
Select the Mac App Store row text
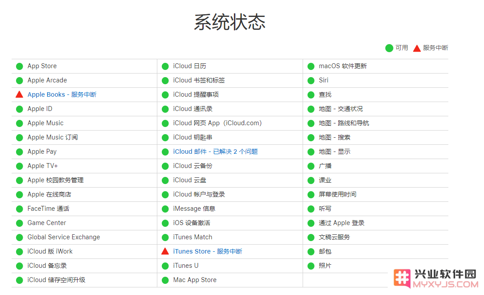pos(195,280)
